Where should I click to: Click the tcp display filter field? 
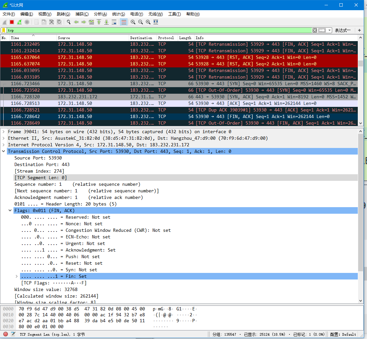[159, 30]
